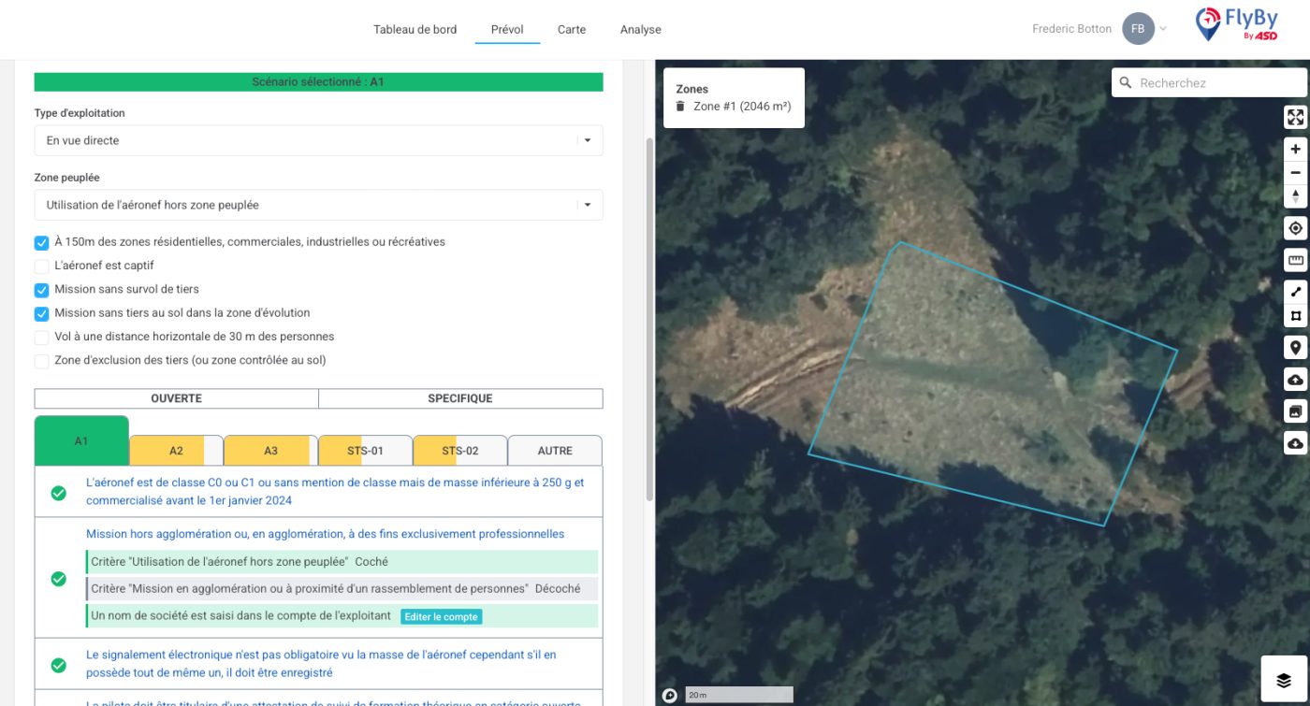1310x706 pixels.
Task: Click the Recherchez search field
Action: tap(1216, 83)
